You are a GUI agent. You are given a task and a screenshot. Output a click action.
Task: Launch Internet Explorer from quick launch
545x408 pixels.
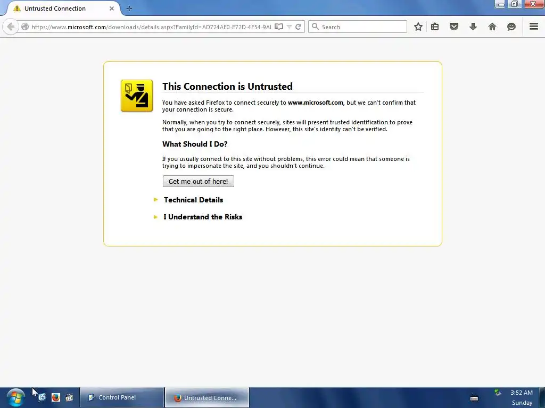(x=42, y=397)
